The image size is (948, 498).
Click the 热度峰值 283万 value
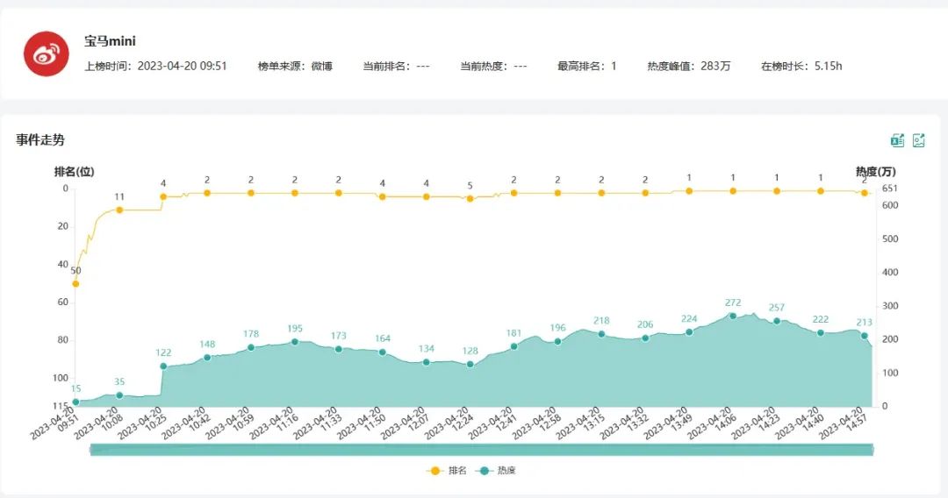(688, 67)
